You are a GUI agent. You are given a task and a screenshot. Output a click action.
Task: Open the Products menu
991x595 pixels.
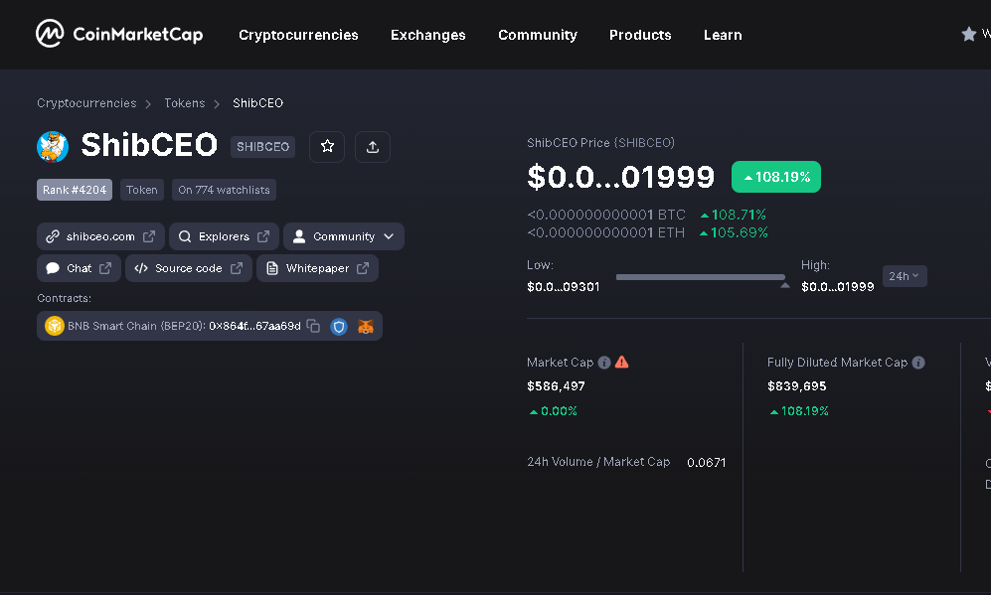[x=639, y=35]
